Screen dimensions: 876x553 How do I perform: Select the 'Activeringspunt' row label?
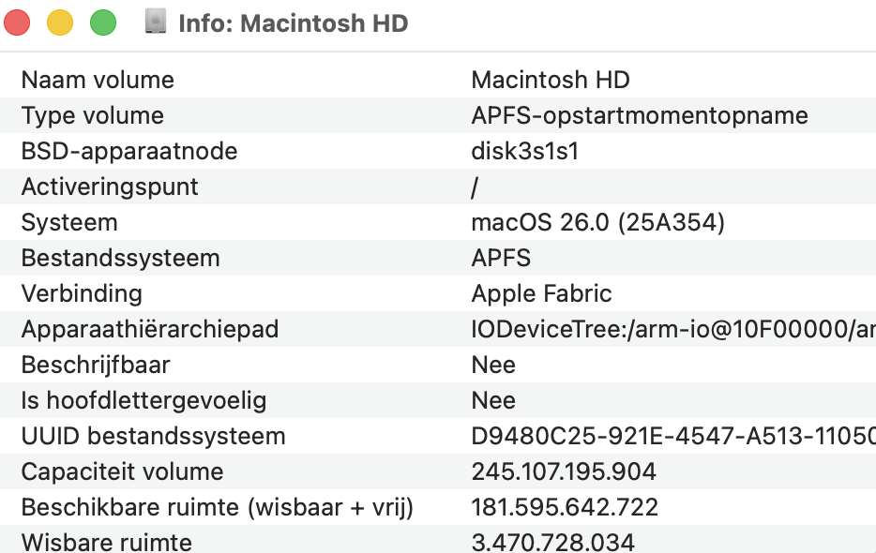point(110,187)
